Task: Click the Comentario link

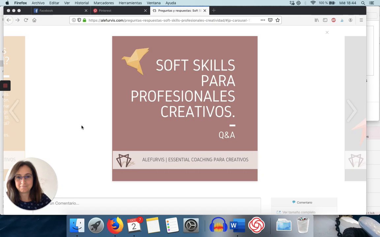Action: pos(304,202)
